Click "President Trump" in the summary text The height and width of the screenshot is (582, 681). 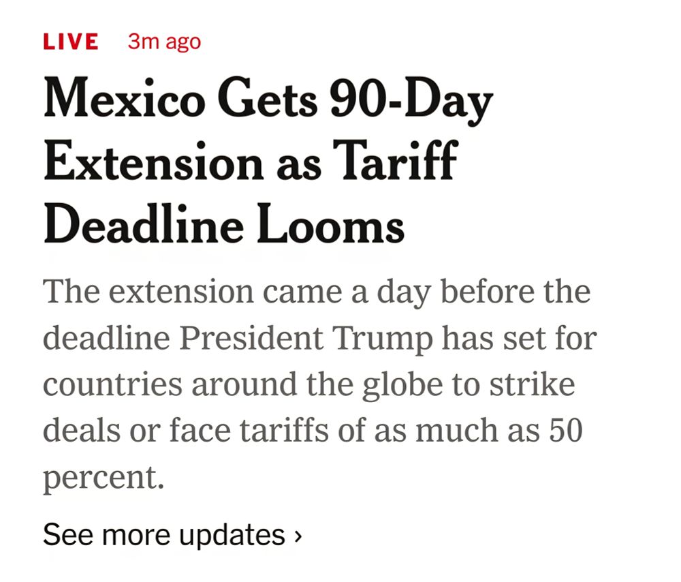tap(306, 339)
